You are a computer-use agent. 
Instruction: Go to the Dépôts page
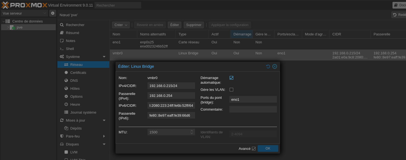click(x=76, y=128)
